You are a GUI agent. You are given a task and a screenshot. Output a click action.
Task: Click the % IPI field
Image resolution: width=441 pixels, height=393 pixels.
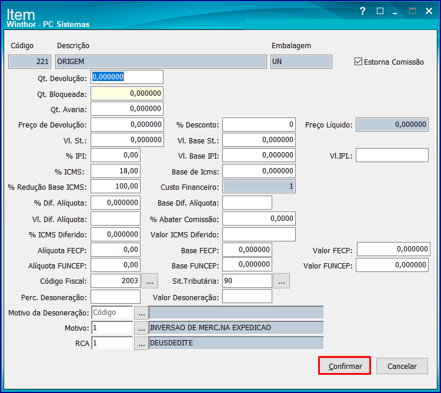pos(115,155)
